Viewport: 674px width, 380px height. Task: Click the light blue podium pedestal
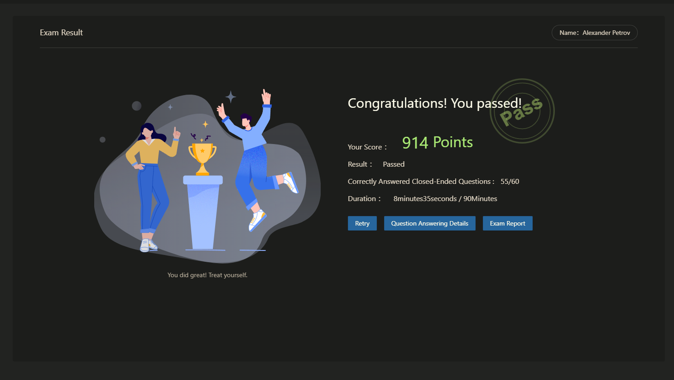202,213
